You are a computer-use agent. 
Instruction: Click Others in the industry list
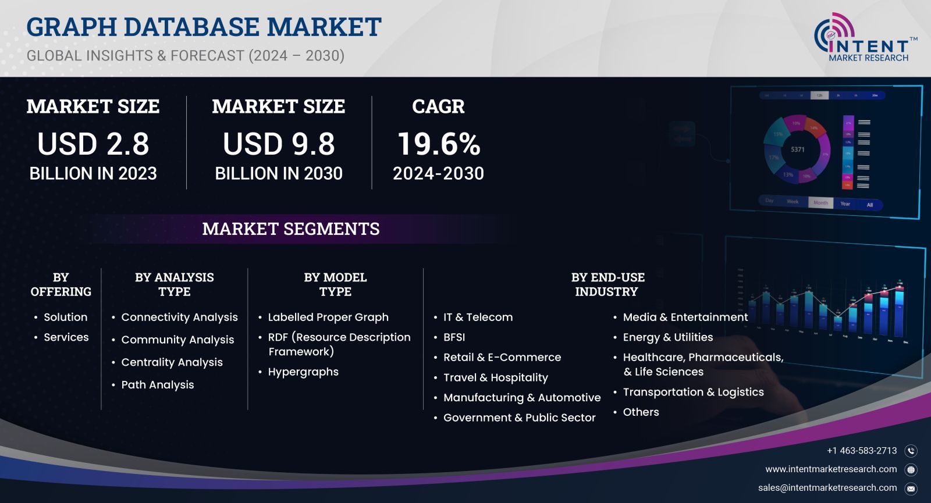coord(641,412)
